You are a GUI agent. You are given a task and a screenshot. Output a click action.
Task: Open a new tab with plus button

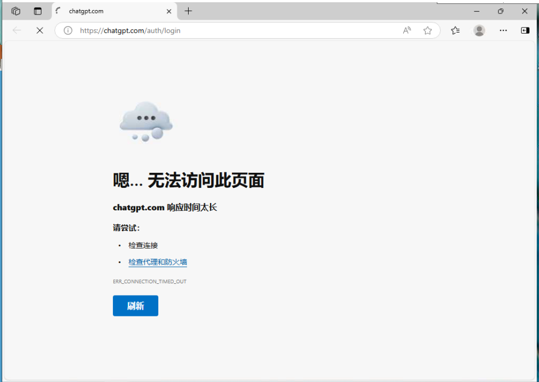point(188,11)
